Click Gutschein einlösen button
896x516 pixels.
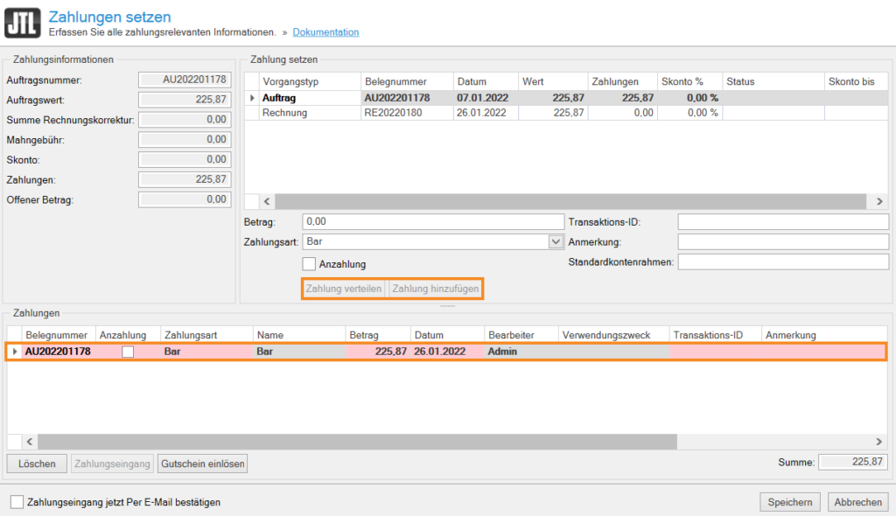coord(202,464)
